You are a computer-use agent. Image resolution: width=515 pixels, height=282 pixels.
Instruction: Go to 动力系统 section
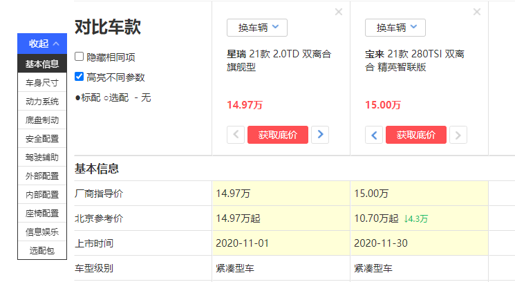(x=42, y=102)
